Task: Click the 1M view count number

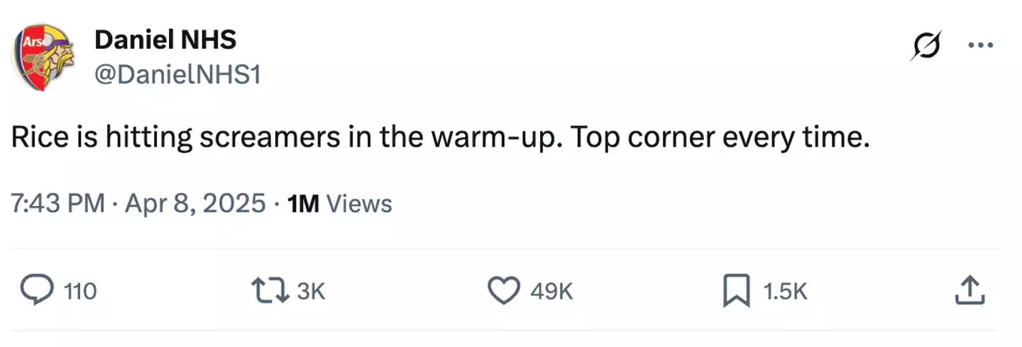Action: point(303,204)
